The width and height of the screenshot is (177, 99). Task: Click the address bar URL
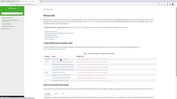tap(22, 4)
